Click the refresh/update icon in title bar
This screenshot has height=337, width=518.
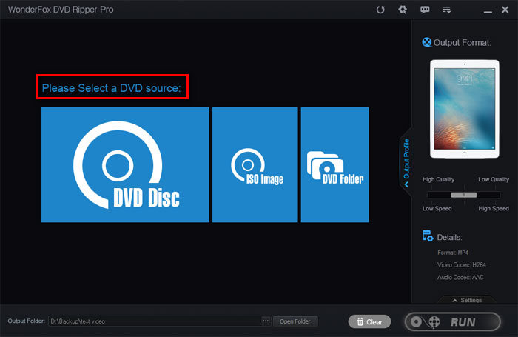coord(380,10)
